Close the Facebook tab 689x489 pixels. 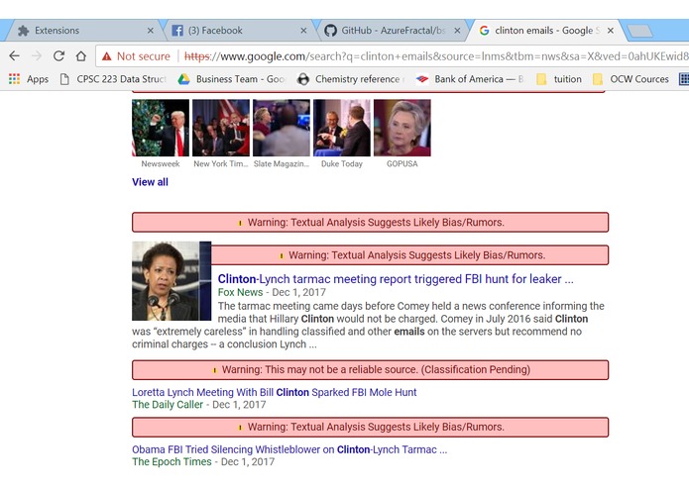coord(303,31)
